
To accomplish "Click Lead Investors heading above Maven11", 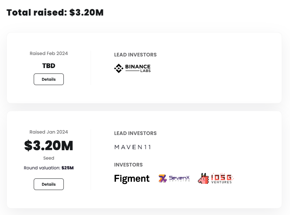I will tap(135, 133).
